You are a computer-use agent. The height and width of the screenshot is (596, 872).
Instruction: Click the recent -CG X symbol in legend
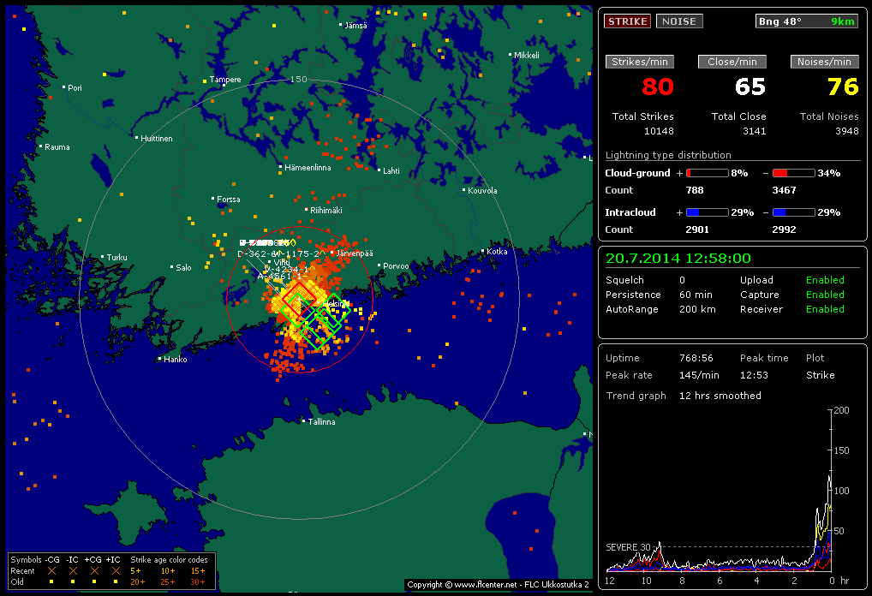pyautogui.click(x=51, y=570)
